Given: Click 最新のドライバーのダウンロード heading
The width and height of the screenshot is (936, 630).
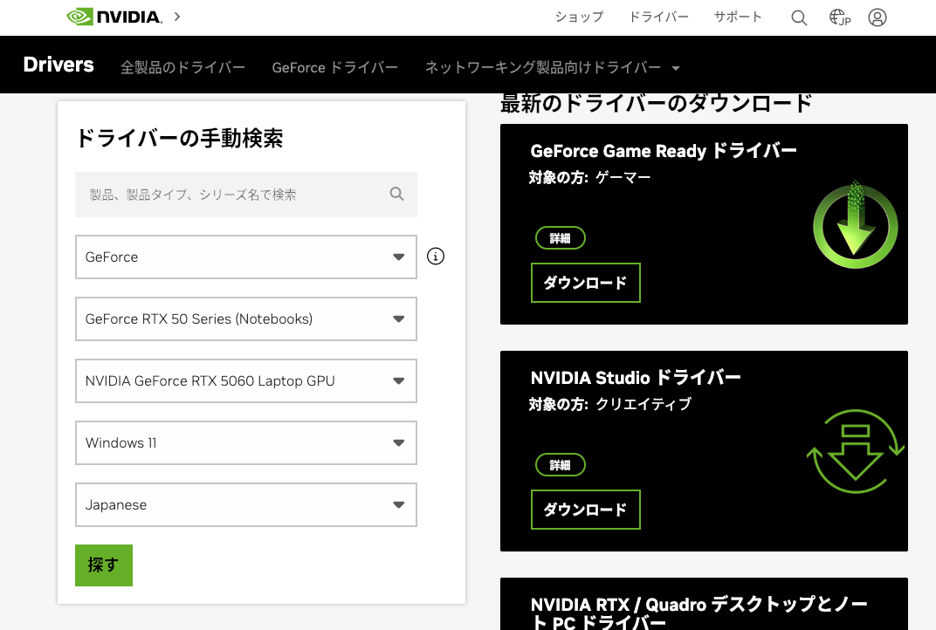Looking at the screenshot, I should pyautogui.click(x=657, y=104).
